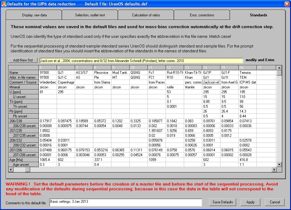Screen dimensions: 291x210
Task: Click the 208/232 value 0.055878
Action: pos(157,140)
